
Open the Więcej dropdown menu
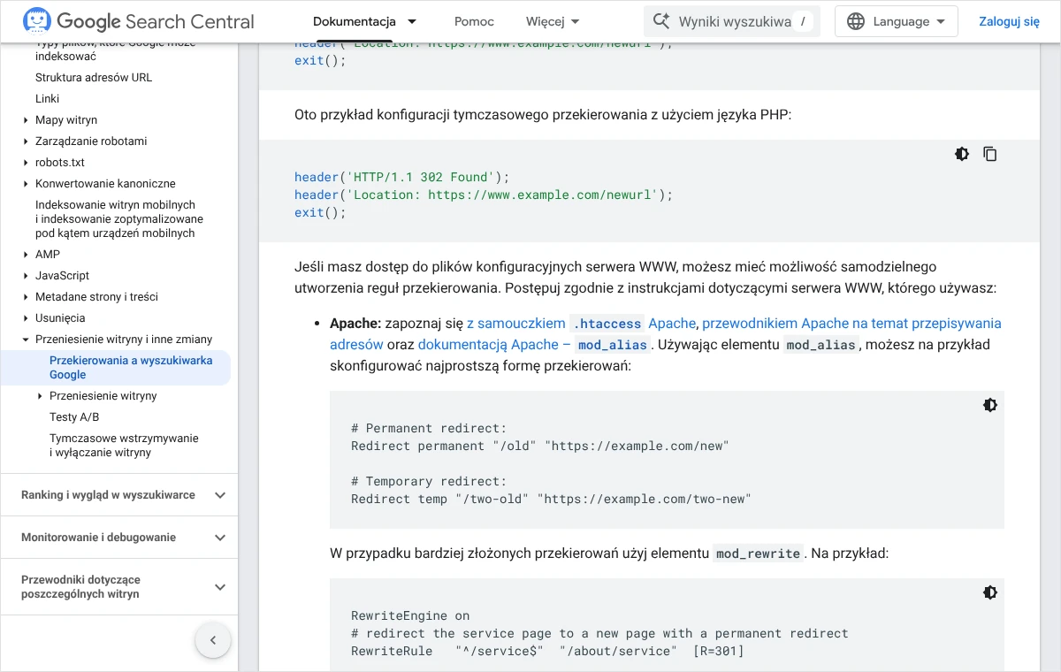click(553, 21)
